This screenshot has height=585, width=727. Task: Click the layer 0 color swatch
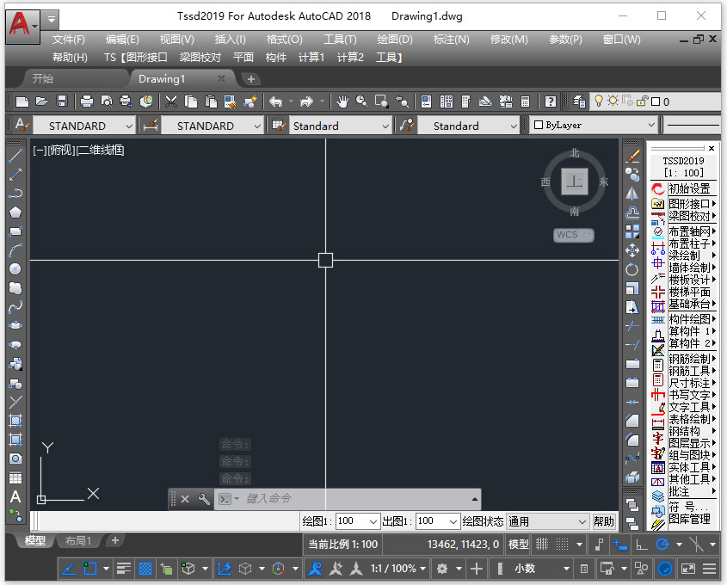(655, 102)
